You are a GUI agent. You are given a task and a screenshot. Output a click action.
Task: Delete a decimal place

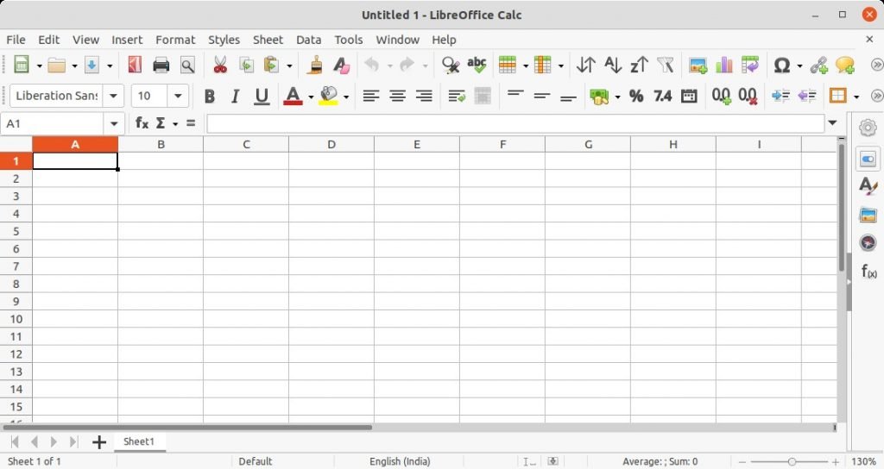tap(748, 96)
